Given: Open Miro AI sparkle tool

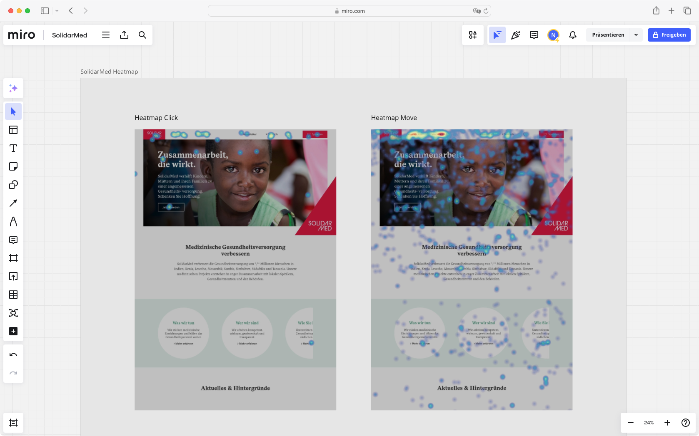Looking at the screenshot, I should [x=13, y=88].
